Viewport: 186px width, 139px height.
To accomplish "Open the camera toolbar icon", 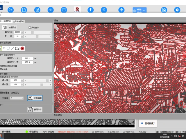I will [x=51, y=10].
